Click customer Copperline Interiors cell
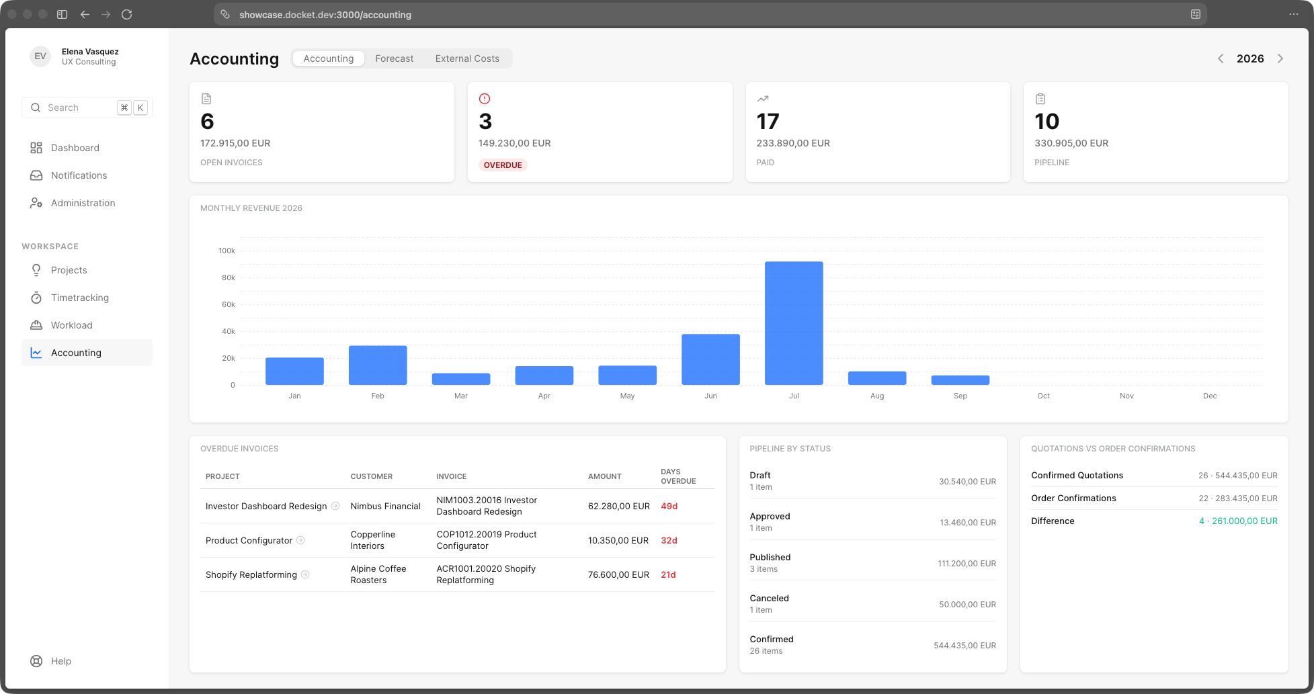 pos(372,540)
